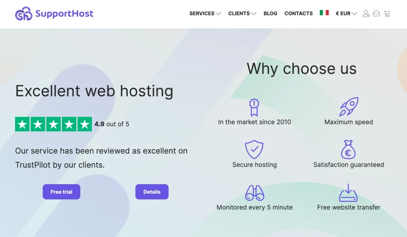Expand the EUR currency selector
407x237 pixels.
click(x=344, y=13)
